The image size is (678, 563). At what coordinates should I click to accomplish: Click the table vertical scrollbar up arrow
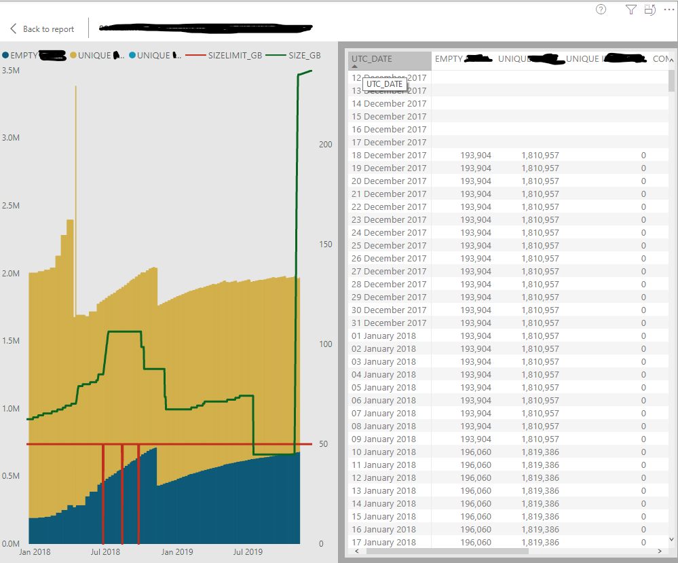pyautogui.click(x=671, y=60)
